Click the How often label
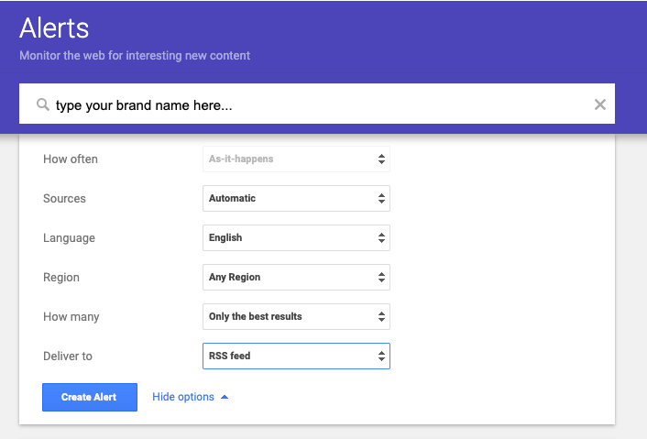Screen dimensions: 647x439 pos(71,159)
